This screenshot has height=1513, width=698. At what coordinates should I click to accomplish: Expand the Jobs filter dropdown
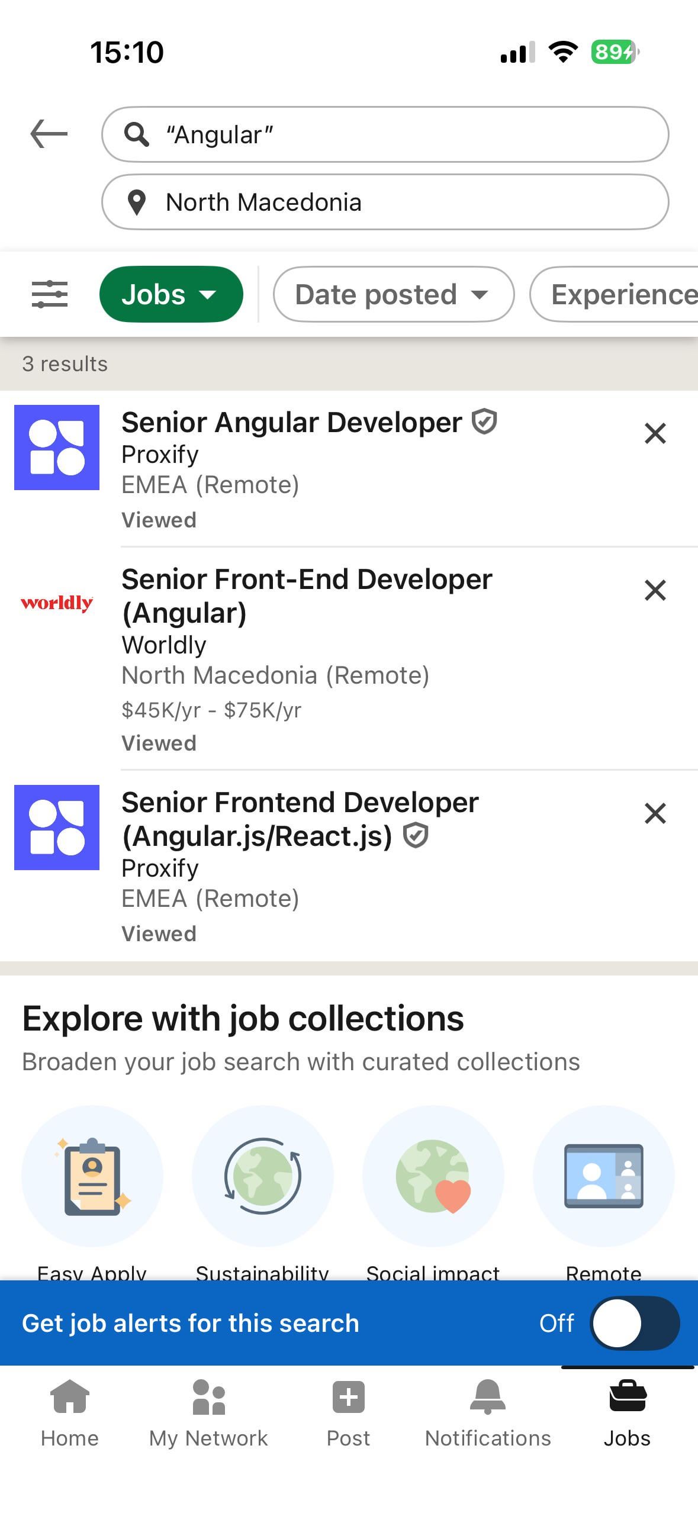[171, 294]
